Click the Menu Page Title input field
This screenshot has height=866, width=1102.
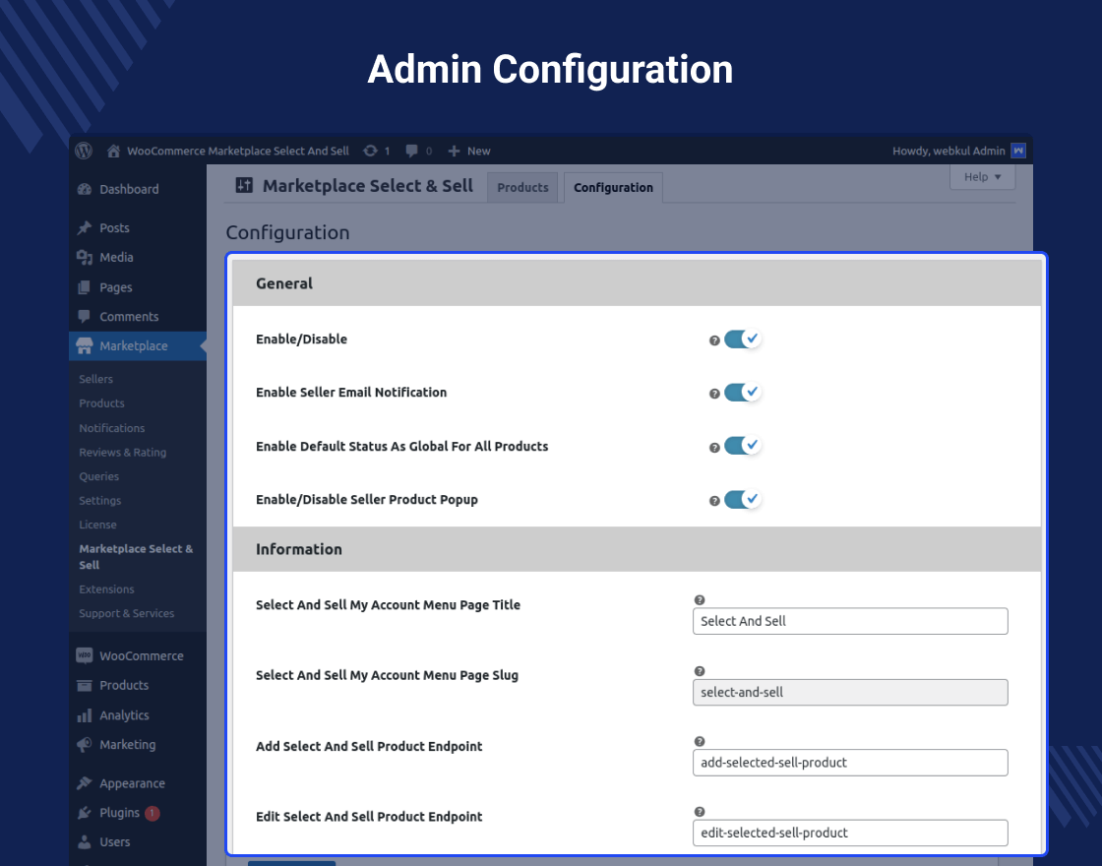coord(850,621)
